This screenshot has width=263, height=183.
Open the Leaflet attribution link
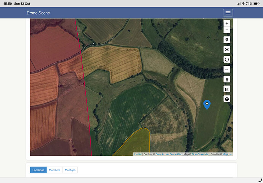[138, 154]
